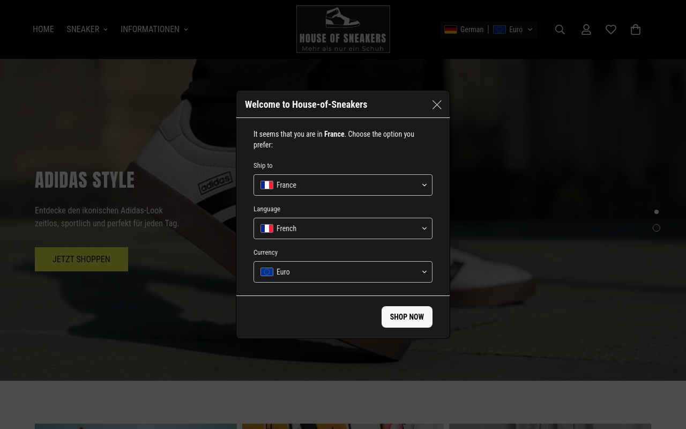686x429 pixels.
Task: Expand the INFORMATIONEN menu
Action: coord(154,29)
